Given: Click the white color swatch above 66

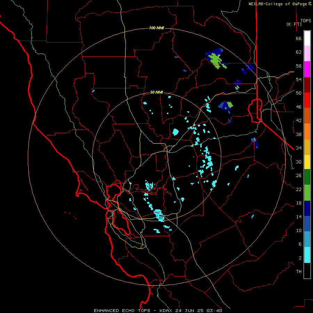Looking at the screenshot, I should pos(307,38).
